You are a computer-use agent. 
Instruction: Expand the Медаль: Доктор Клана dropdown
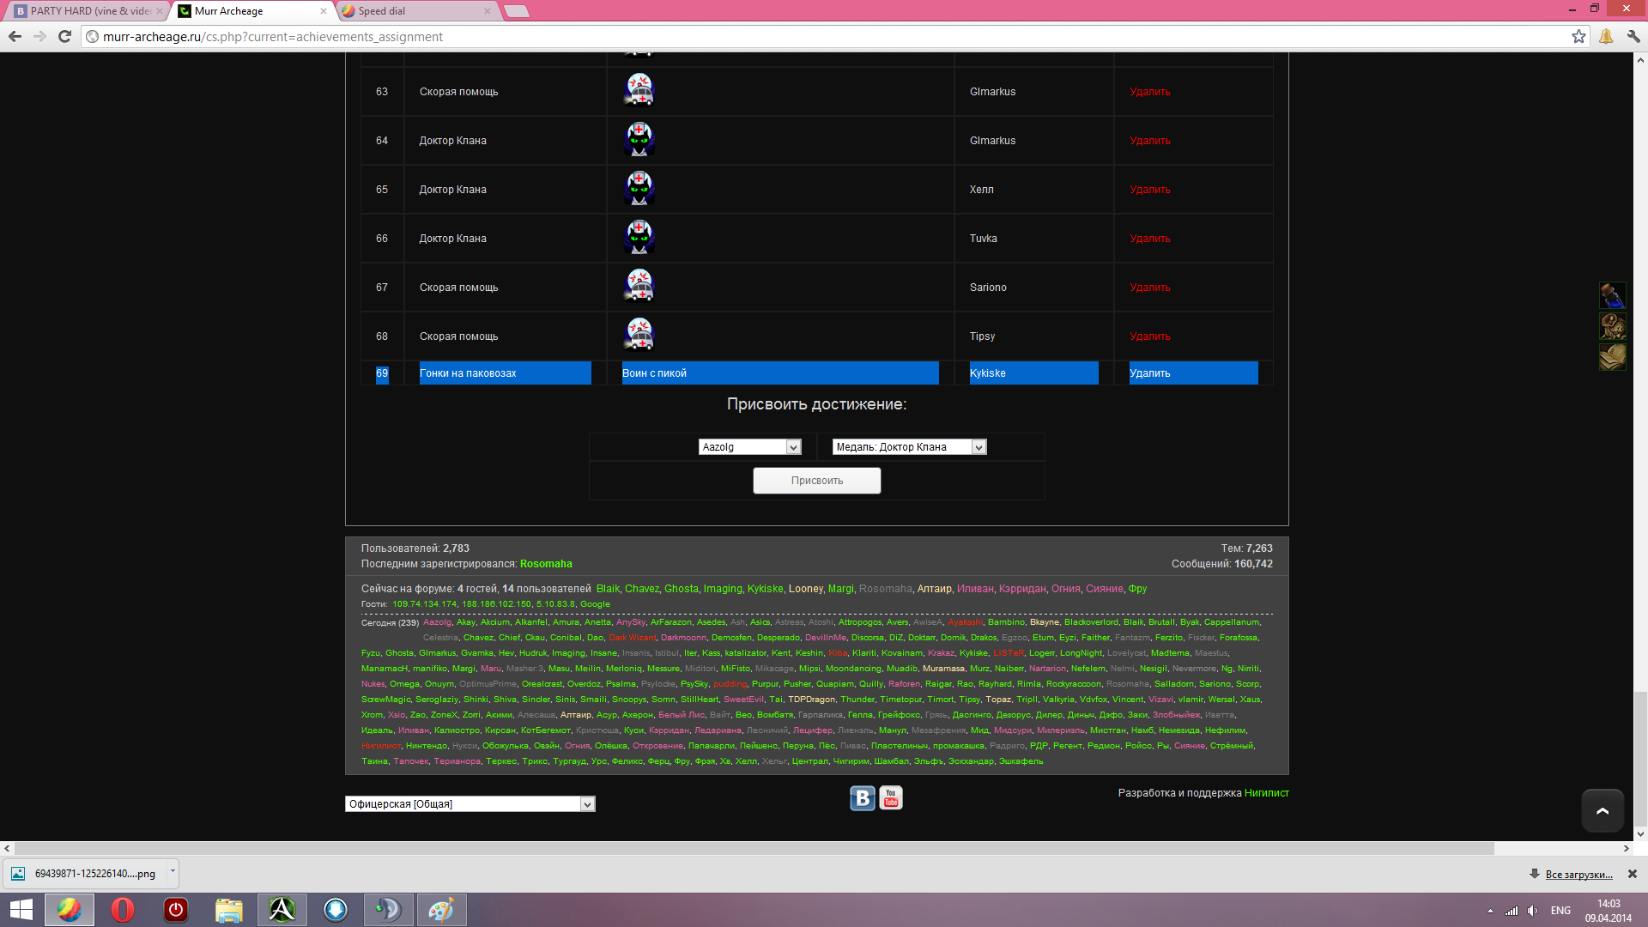tap(909, 447)
